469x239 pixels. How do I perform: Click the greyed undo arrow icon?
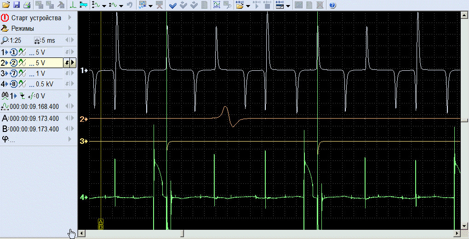coord(130,5)
